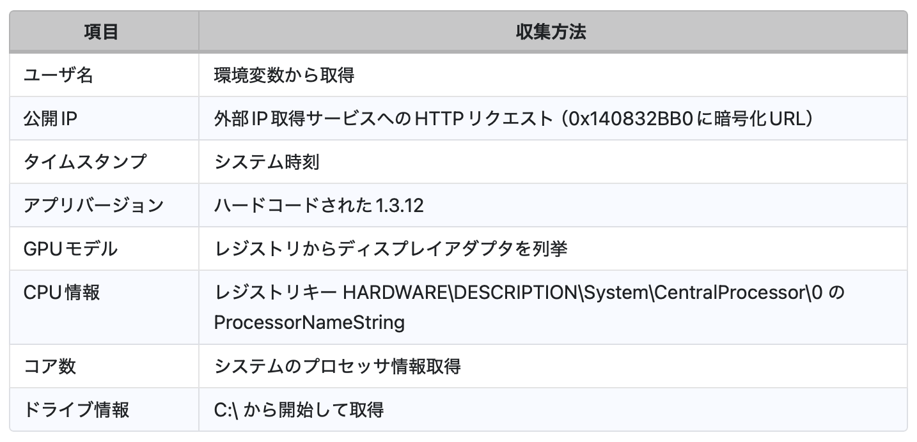Click the 項目 column header
The width and height of the screenshot is (917, 442).
tap(102, 32)
